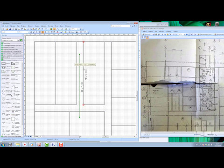Open the Arial font name dropdown
The width and height of the screenshot is (224, 168).
pyautogui.click(x=18, y=32)
